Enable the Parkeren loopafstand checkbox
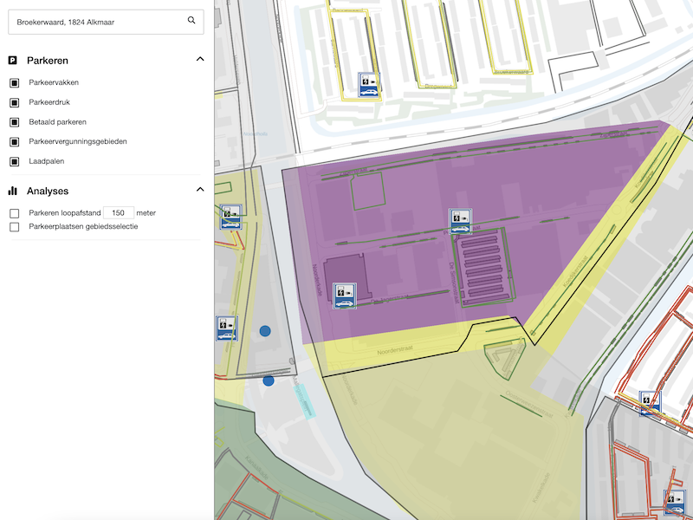The width and height of the screenshot is (693, 520). tap(14, 211)
